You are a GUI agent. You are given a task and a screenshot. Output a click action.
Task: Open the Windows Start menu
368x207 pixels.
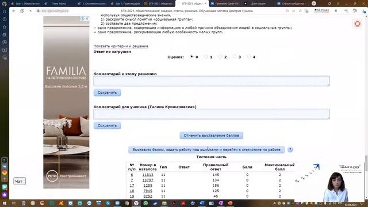click(x=5, y=203)
